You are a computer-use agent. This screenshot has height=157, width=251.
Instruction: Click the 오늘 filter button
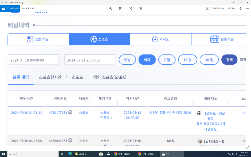[x=127, y=60]
